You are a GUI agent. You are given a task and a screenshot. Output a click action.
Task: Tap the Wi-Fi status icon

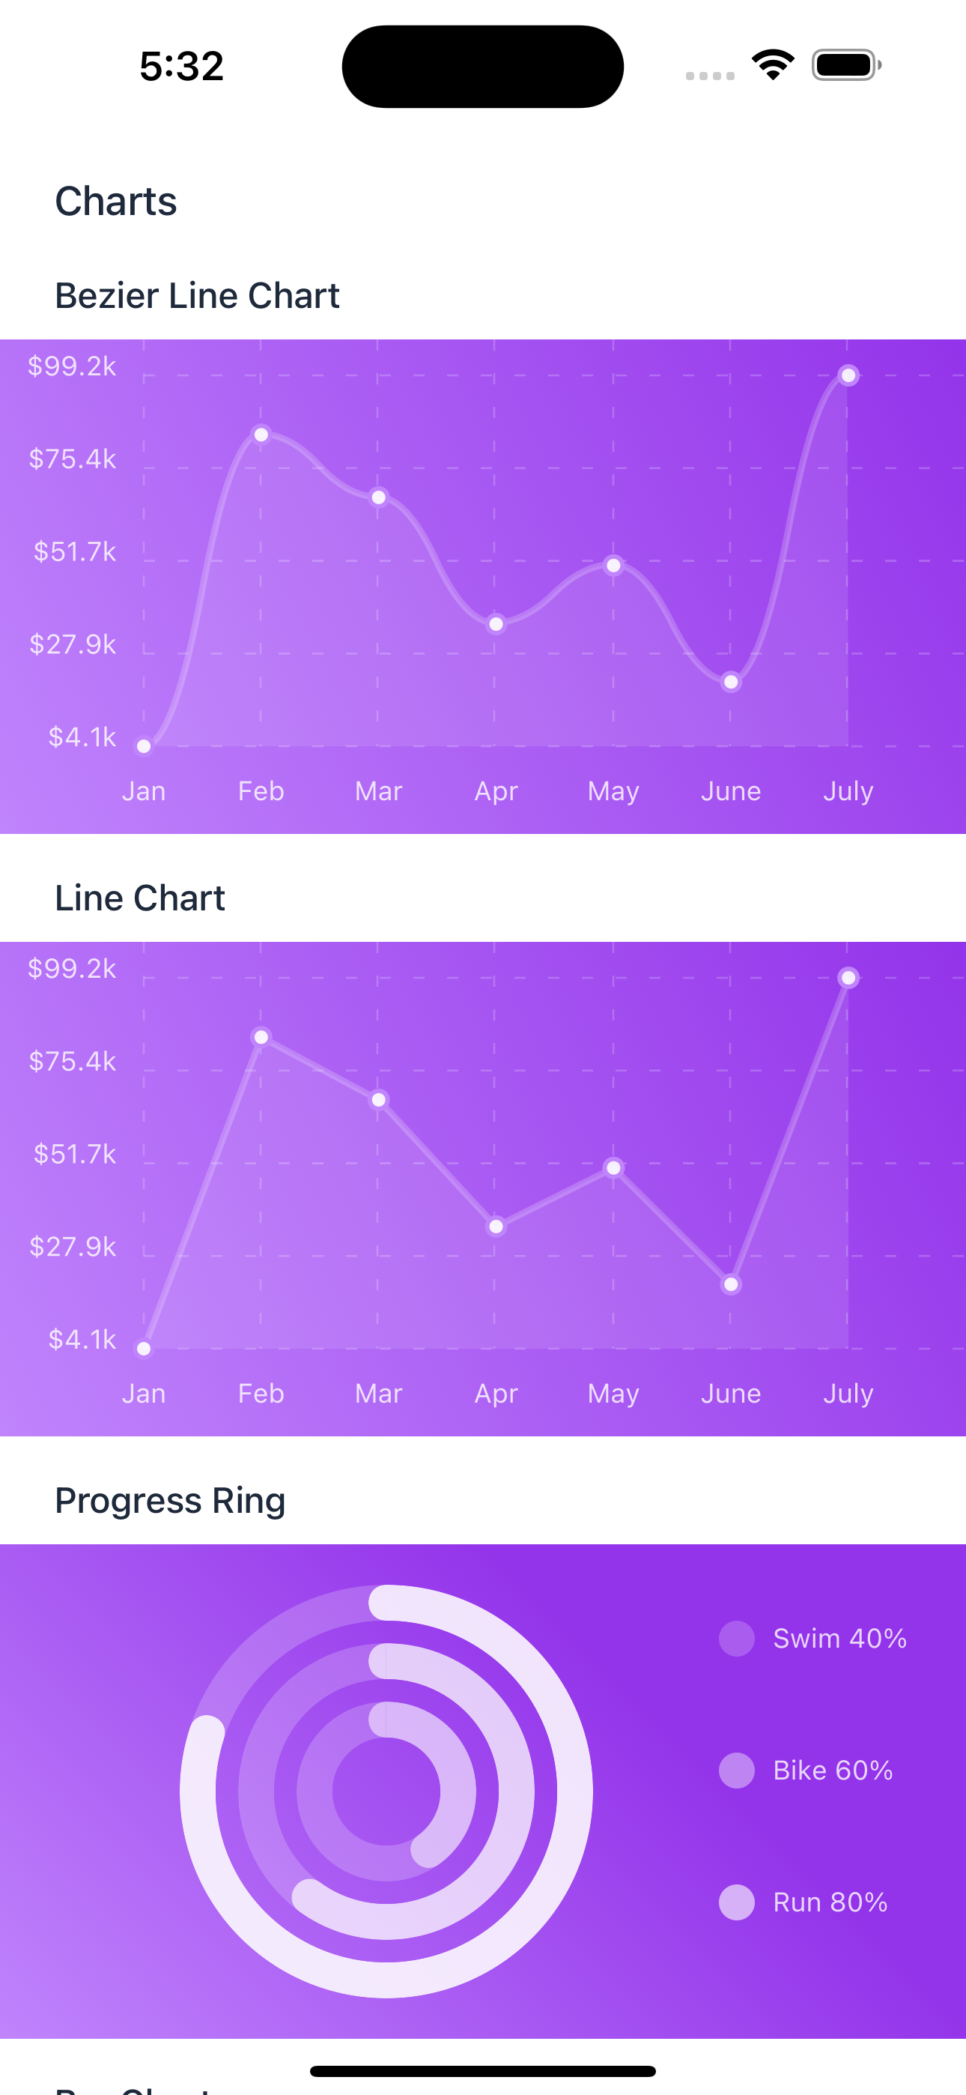click(x=773, y=64)
